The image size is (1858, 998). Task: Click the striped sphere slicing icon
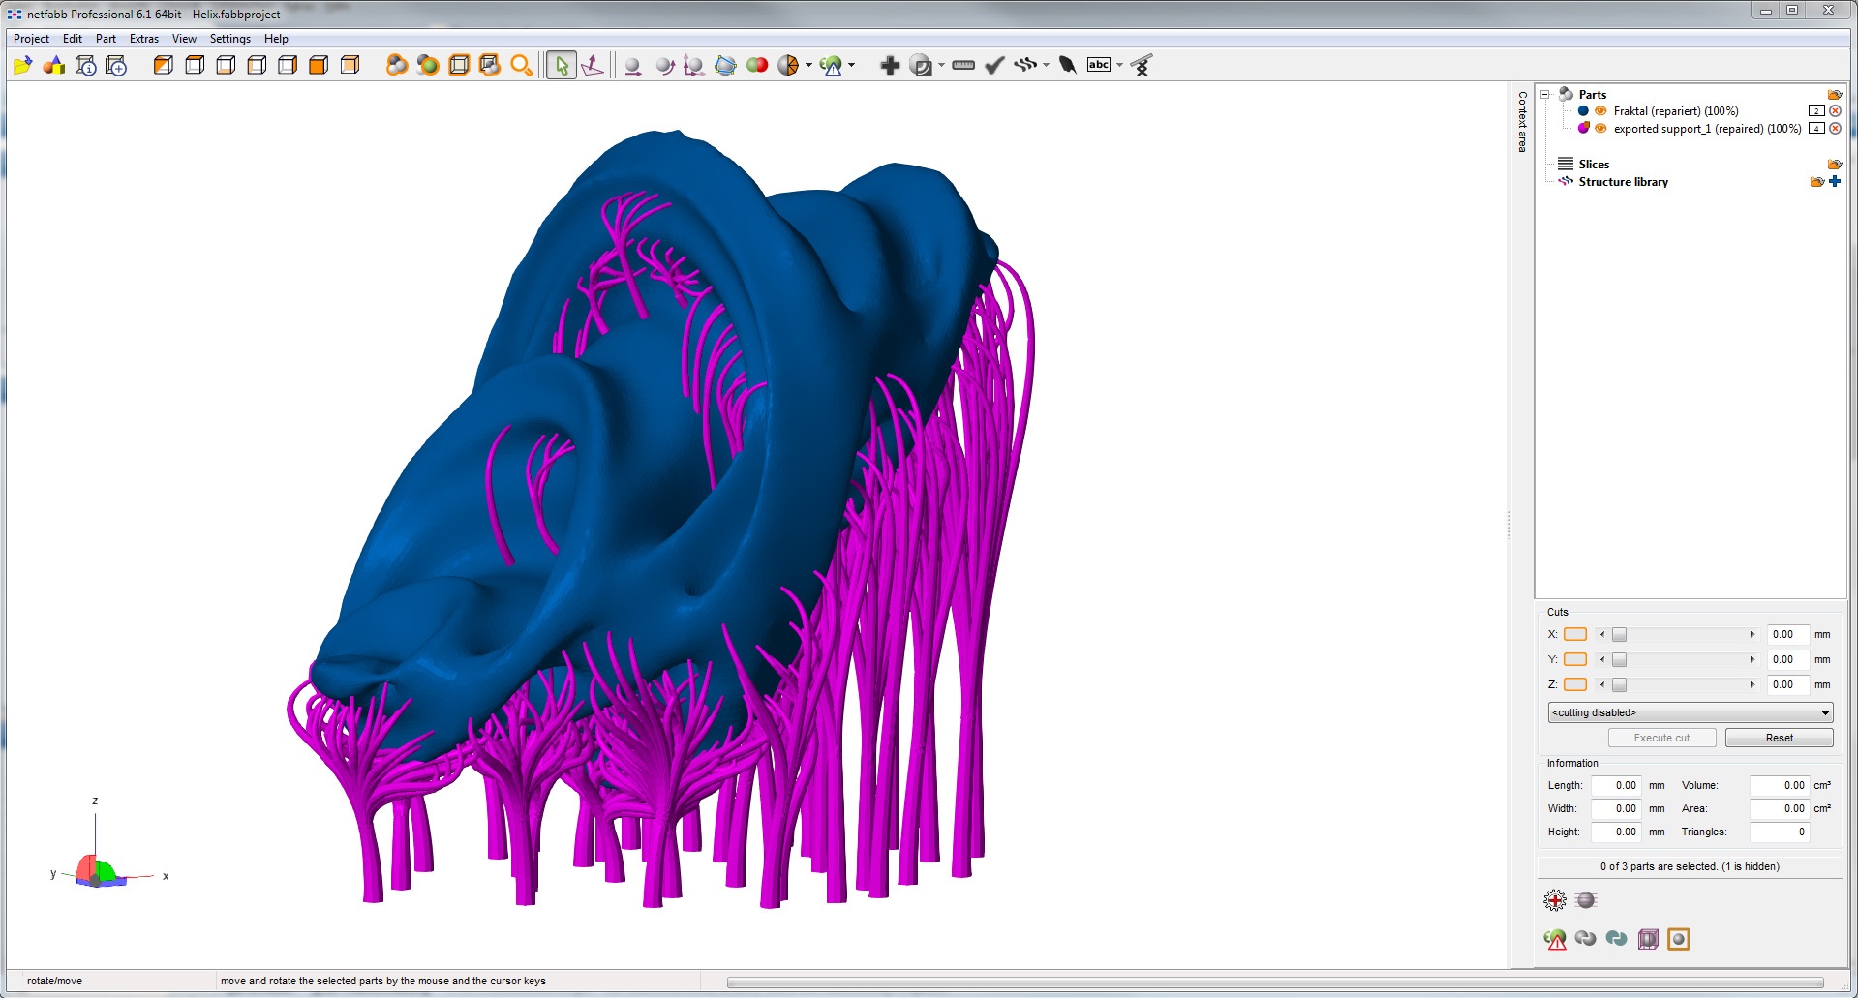pyautogui.click(x=1586, y=900)
